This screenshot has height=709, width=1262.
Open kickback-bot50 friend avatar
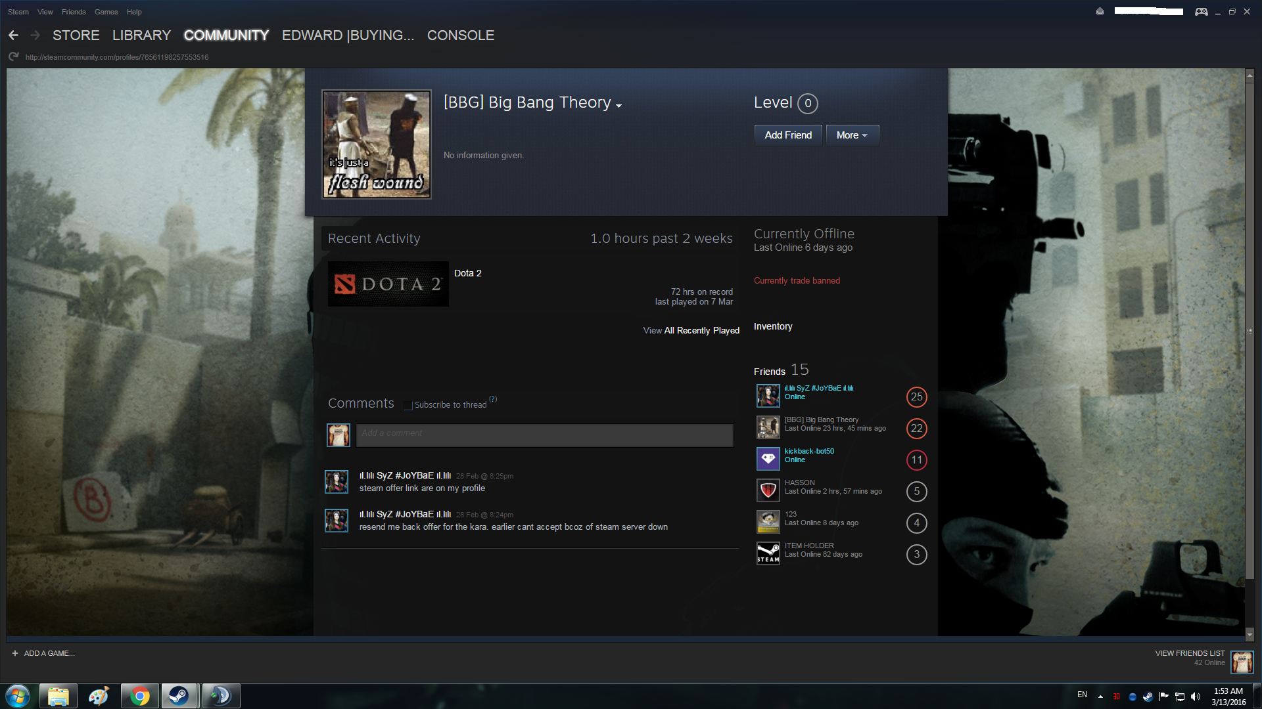pos(768,459)
